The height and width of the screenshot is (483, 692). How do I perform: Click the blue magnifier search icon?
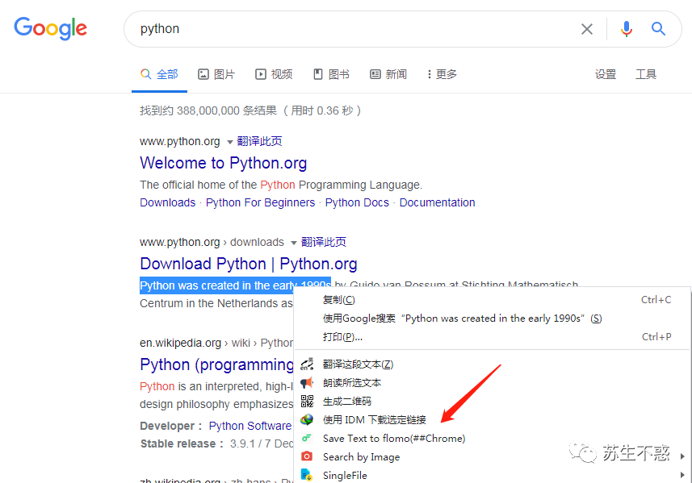(658, 29)
